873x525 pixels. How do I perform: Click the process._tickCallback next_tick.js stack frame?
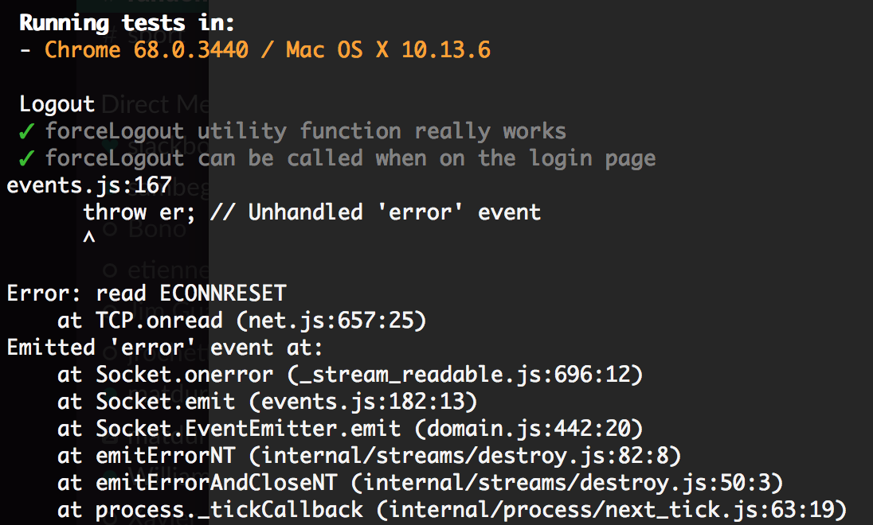coord(452,510)
